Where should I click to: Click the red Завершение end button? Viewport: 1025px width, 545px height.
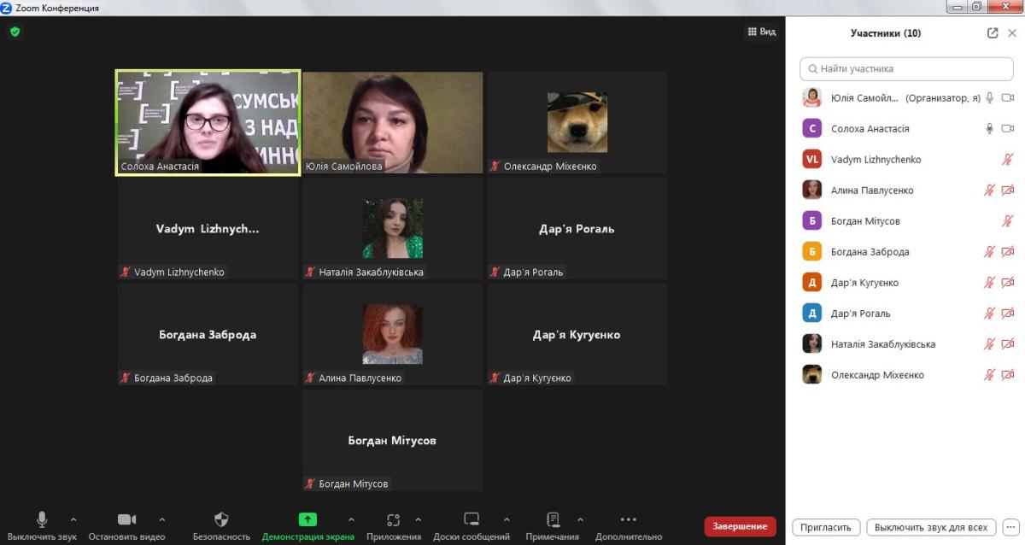coord(740,526)
